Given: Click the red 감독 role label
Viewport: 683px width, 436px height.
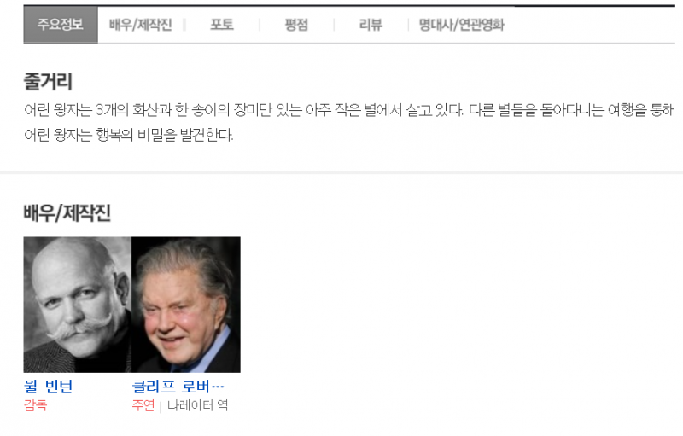Looking at the screenshot, I should (35, 405).
